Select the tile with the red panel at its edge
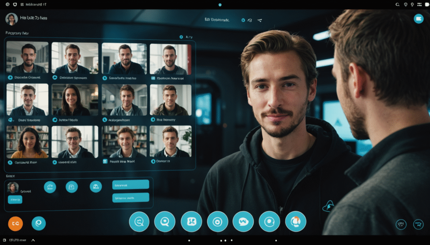This screenshot has width=430, height=245. coord(170,59)
